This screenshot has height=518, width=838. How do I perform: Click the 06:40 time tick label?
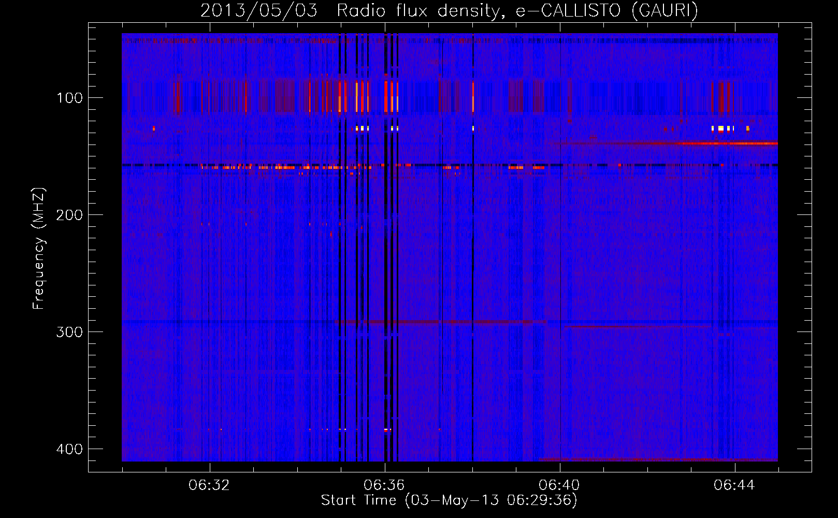[x=559, y=485]
